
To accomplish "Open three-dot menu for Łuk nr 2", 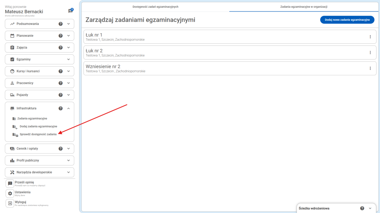I will pyautogui.click(x=370, y=53).
